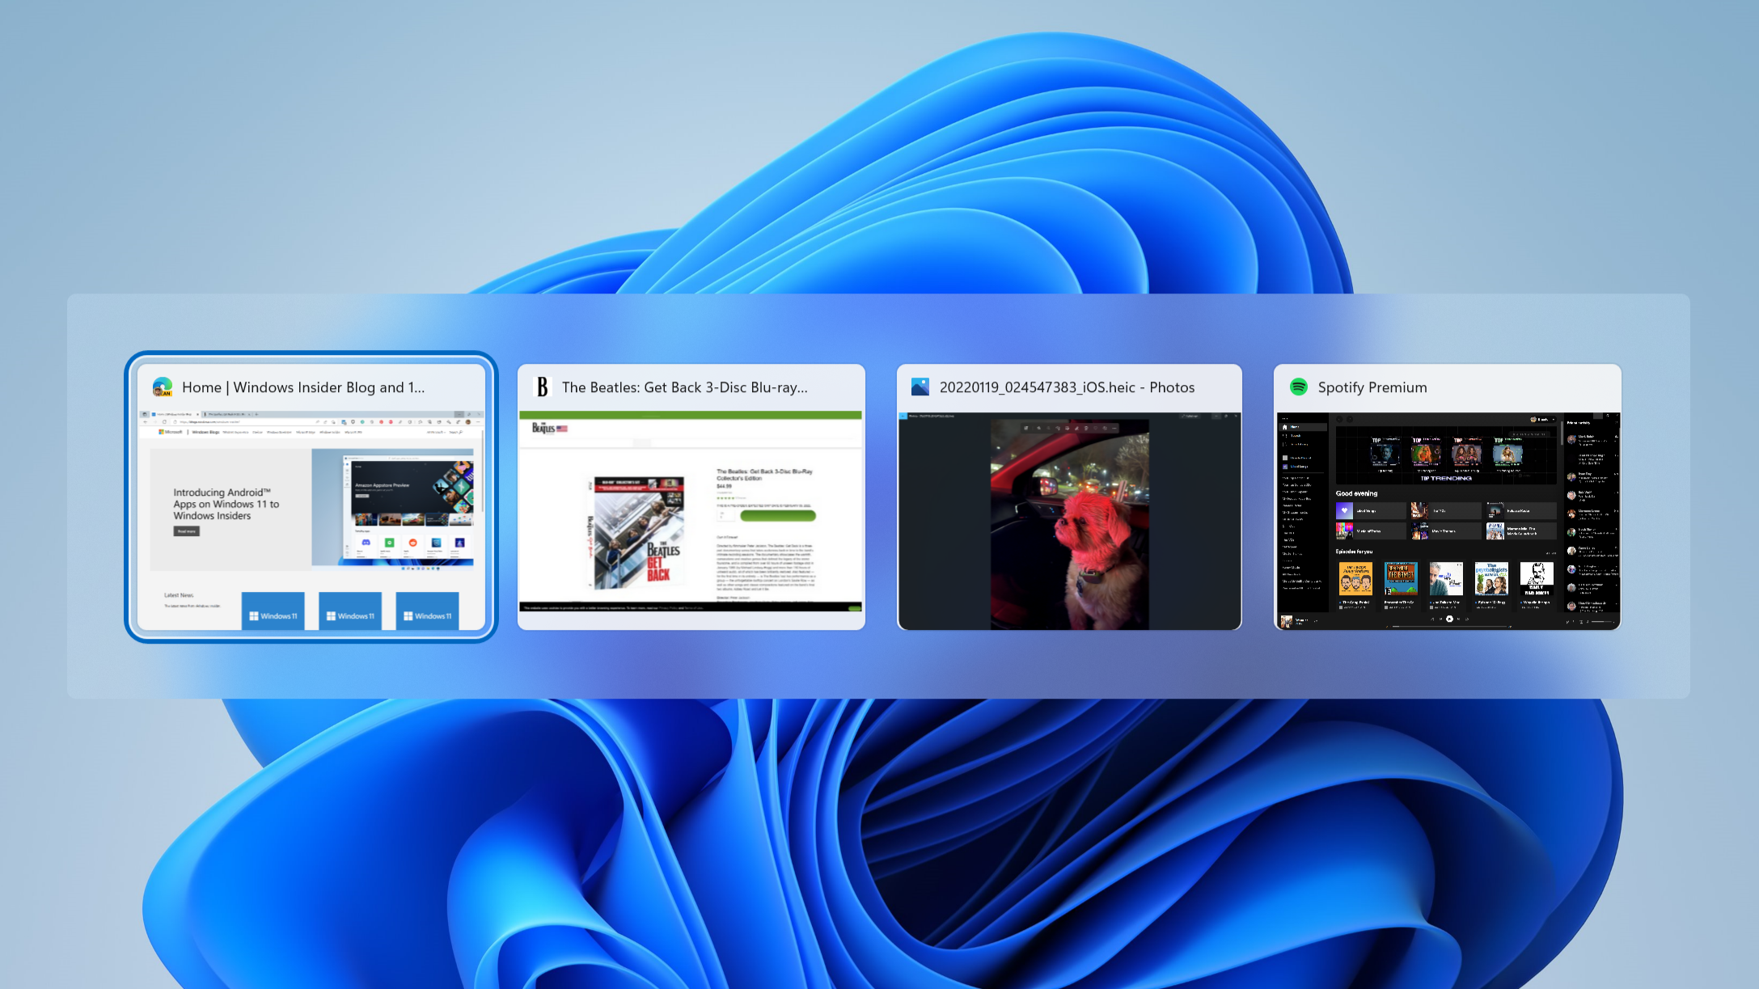The height and width of the screenshot is (989, 1759).
Task: Click the Photos app icon
Action: click(x=920, y=387)
